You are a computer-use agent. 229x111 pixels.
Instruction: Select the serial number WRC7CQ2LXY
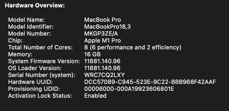click(x=104, y=75)
